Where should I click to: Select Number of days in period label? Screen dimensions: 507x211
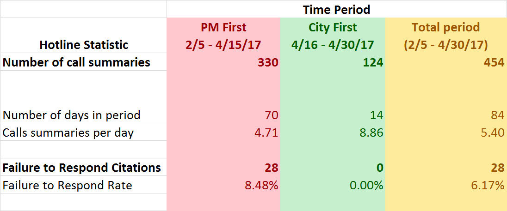point(71,115)
